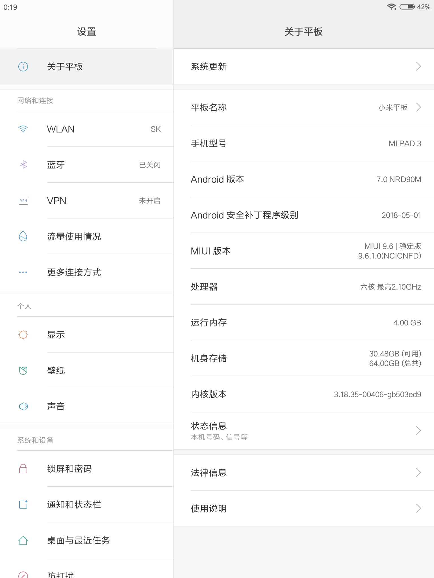
Task: Tap the 使用说明 row label
Action: [209, 509]
